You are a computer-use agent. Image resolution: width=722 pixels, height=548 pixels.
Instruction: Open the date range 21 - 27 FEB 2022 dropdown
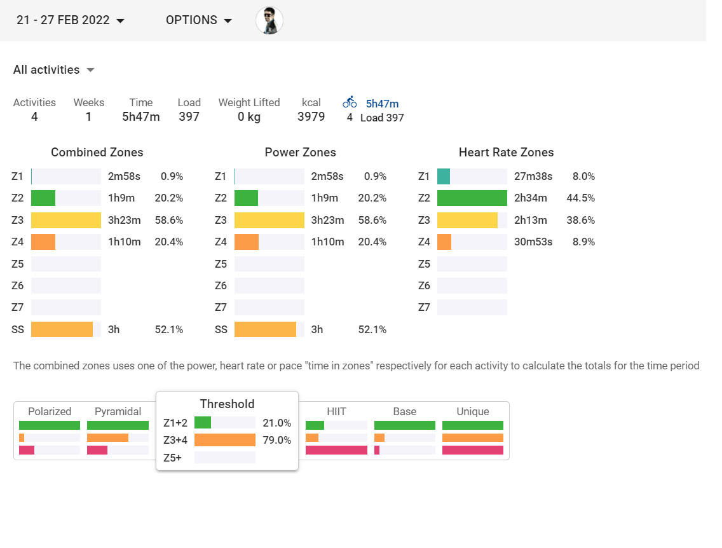tap(71, 20)
